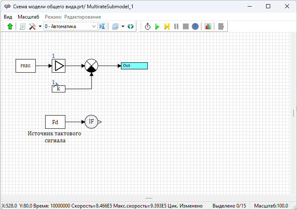Viewport: 297px width, 210px height.
Task: Open the script page icon in toolbar
Action: pyautogui.click(x=23, y=26)
